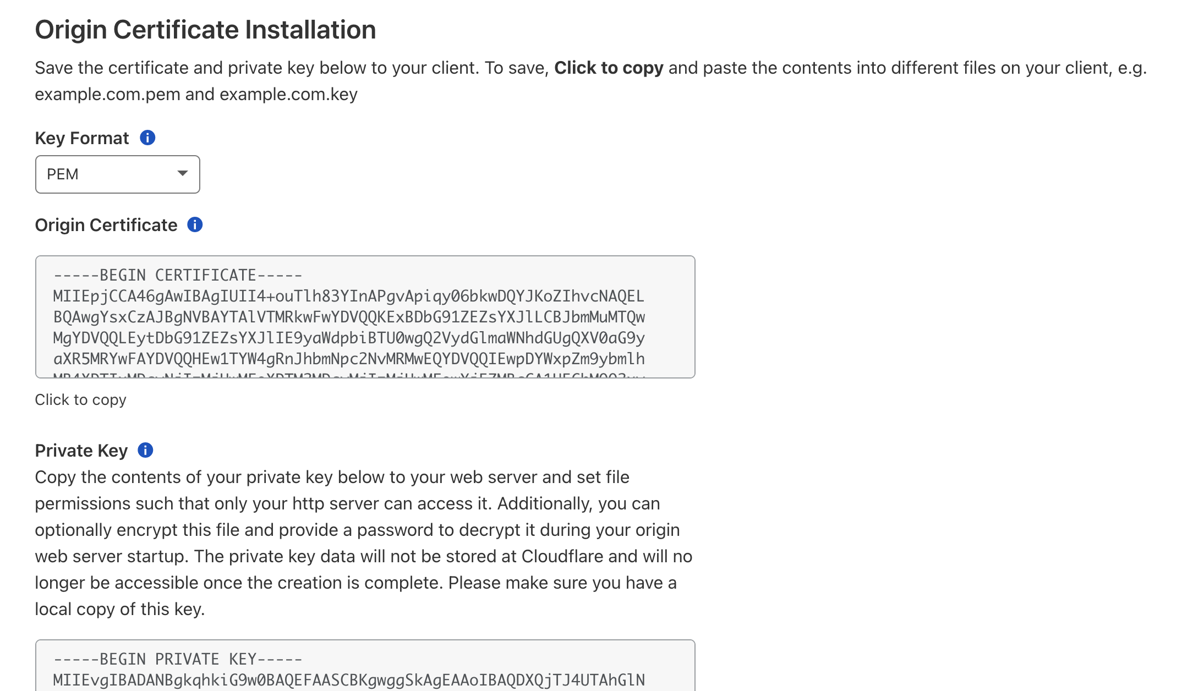
Task: Click the certificate line starting with MIIEpjCCA46g
Action: pyautogui.click(x=348, y=296)
